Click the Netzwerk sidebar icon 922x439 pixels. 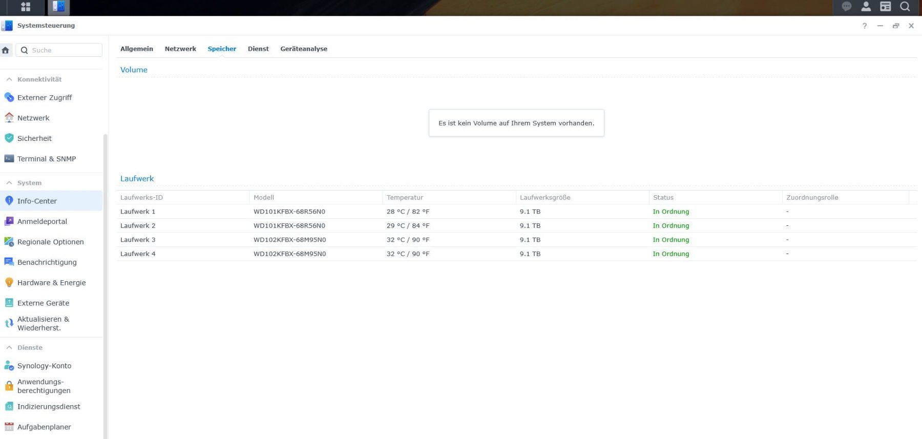pyautogui.click(x=9, y=118)
